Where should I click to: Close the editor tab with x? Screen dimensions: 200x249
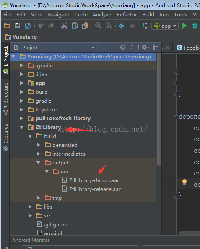(168, 48)
